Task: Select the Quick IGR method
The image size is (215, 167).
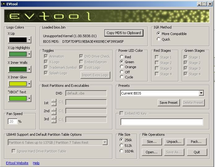Action: [x=159, y=39]
